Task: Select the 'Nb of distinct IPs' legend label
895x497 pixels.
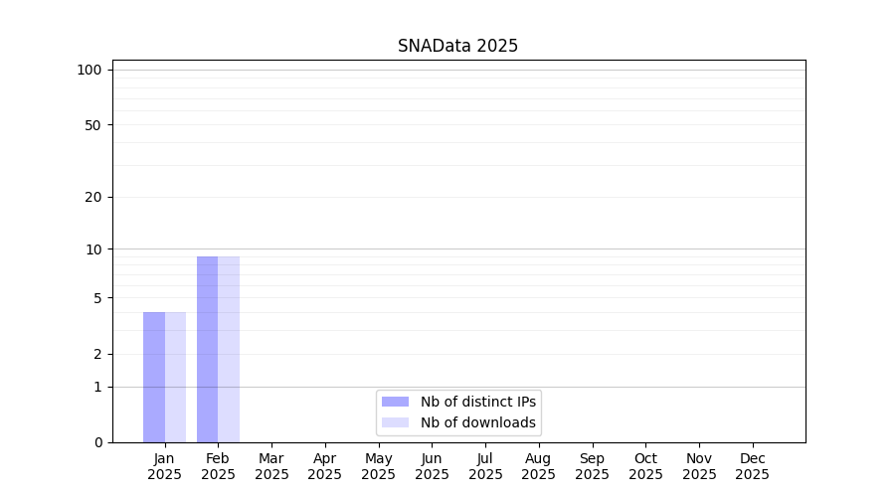Action: coord(478,402)
